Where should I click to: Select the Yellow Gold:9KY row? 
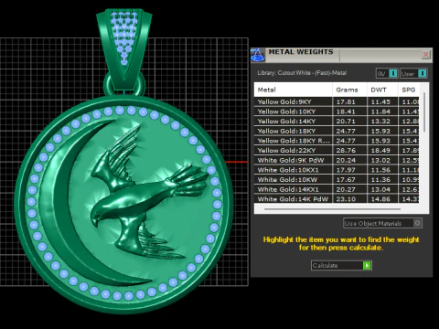pos(337,101)
